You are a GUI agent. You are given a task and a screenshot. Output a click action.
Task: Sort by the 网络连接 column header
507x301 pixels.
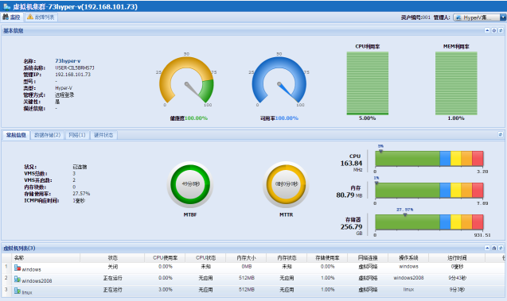368,258
